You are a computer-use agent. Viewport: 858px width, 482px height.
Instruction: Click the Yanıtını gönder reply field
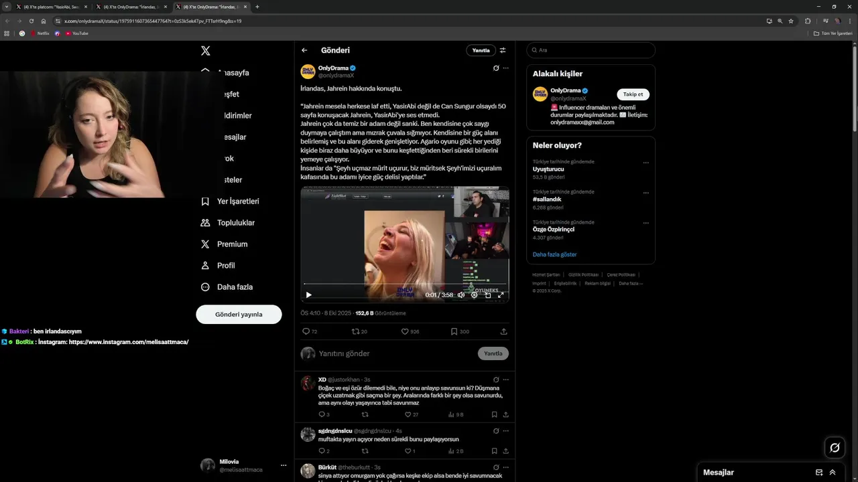[x=395, y=353]
